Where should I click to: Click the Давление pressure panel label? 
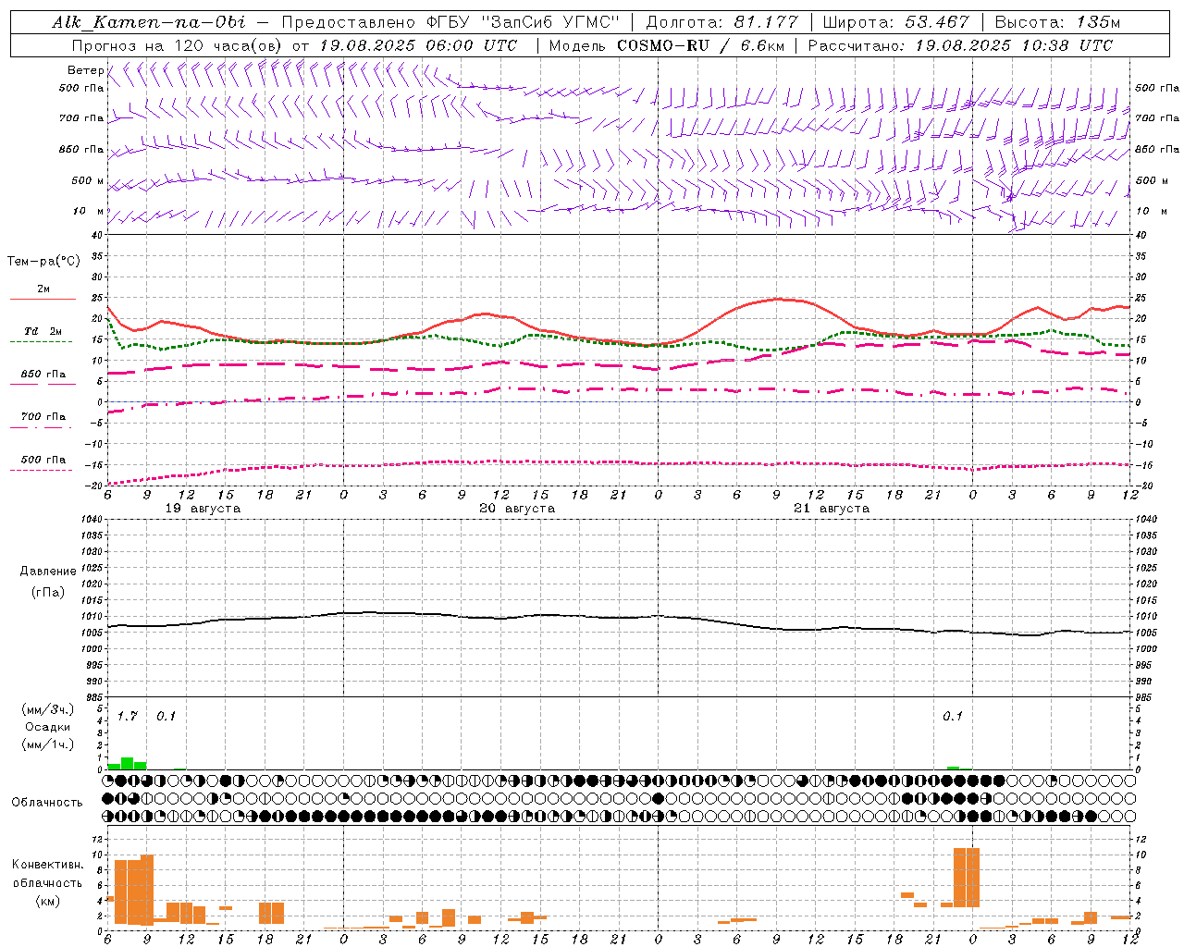[x=48, y=572]
